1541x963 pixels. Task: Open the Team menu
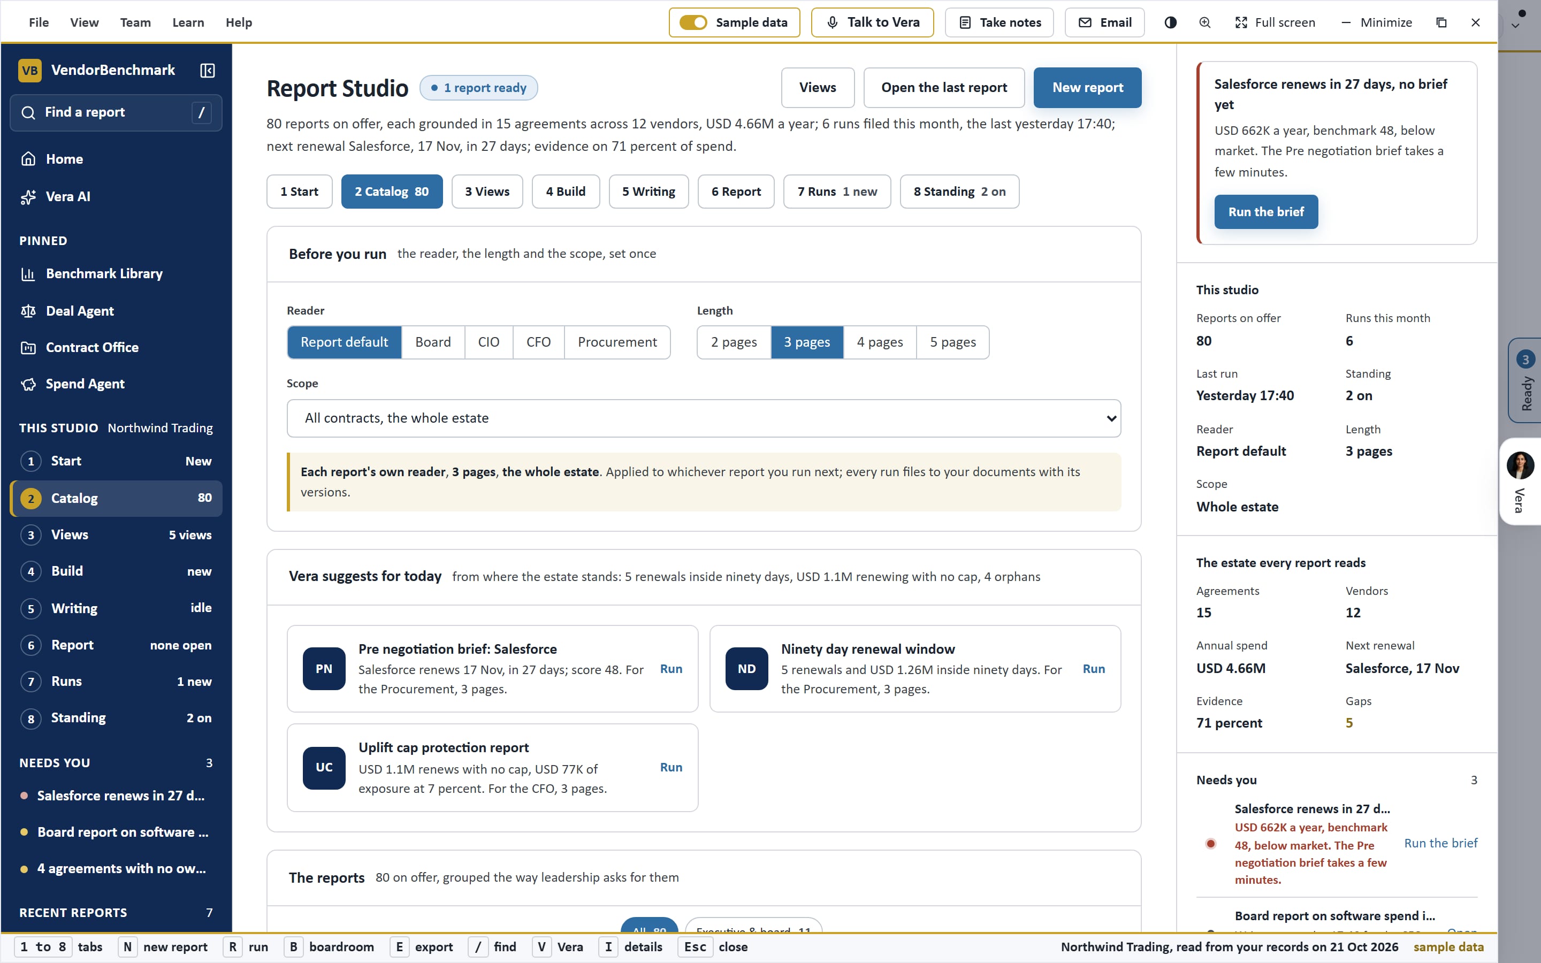tap(135, 22)
